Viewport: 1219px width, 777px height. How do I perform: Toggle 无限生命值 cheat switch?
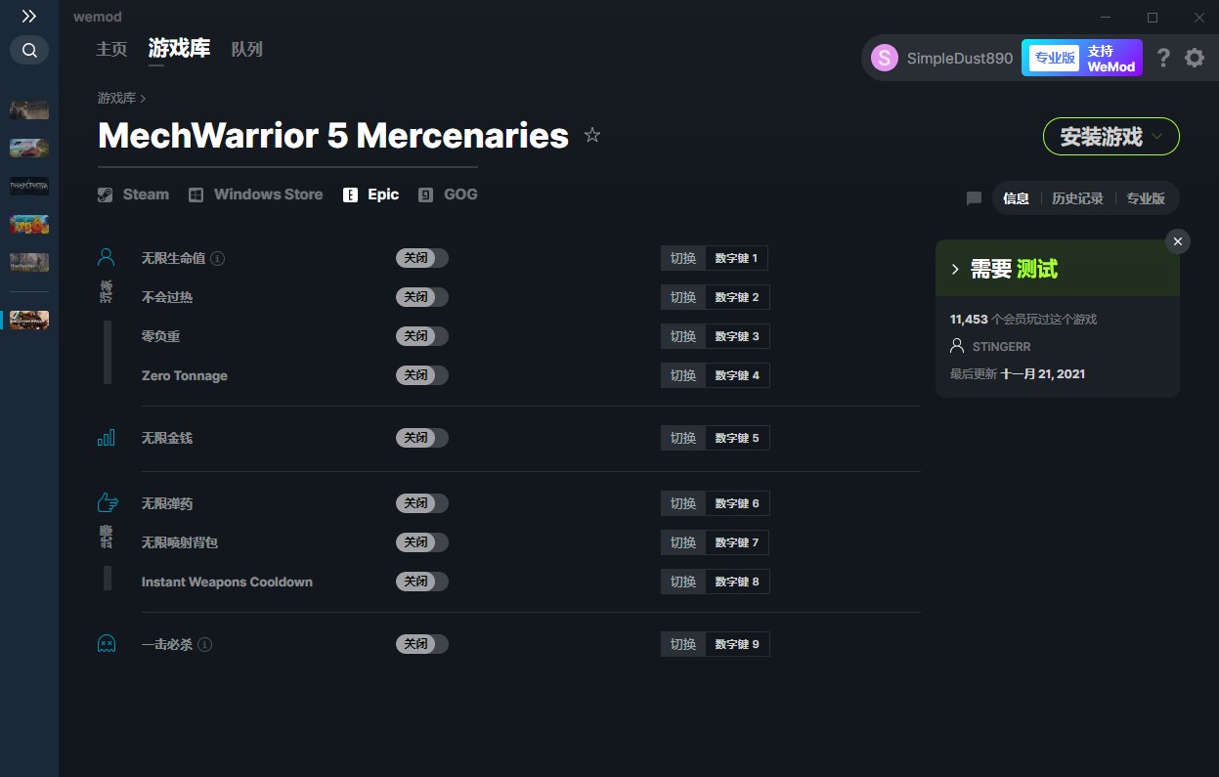click(x=422, y=258)
